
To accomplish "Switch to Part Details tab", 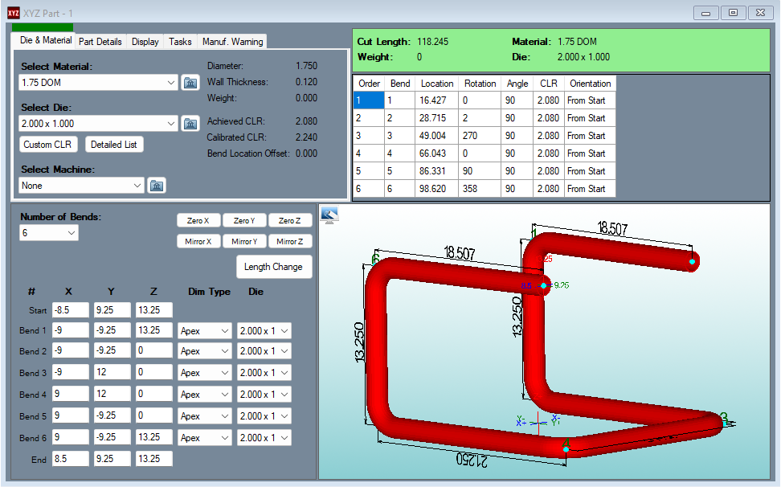I will click(x=100, y=42).
